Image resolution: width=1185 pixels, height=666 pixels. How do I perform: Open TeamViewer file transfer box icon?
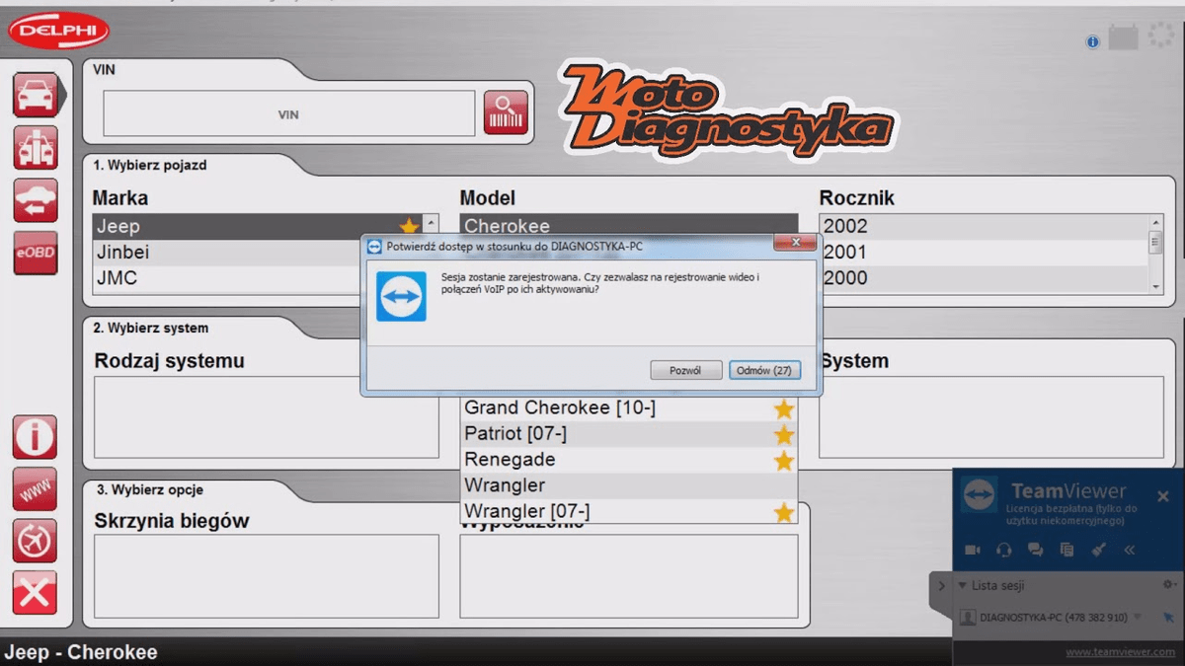(1066, 550)
